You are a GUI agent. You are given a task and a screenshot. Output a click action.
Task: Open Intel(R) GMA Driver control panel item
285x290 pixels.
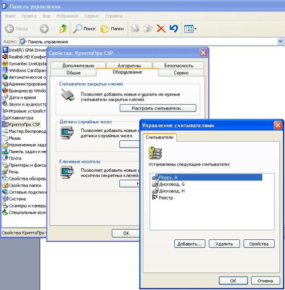(x=24, y=50)
